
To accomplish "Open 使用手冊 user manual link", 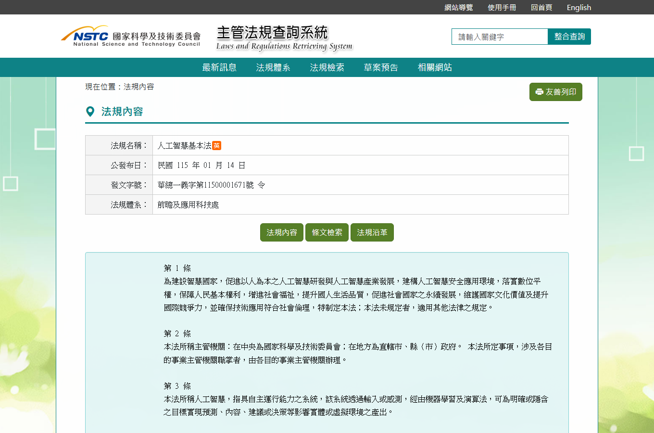I will 502,7.
